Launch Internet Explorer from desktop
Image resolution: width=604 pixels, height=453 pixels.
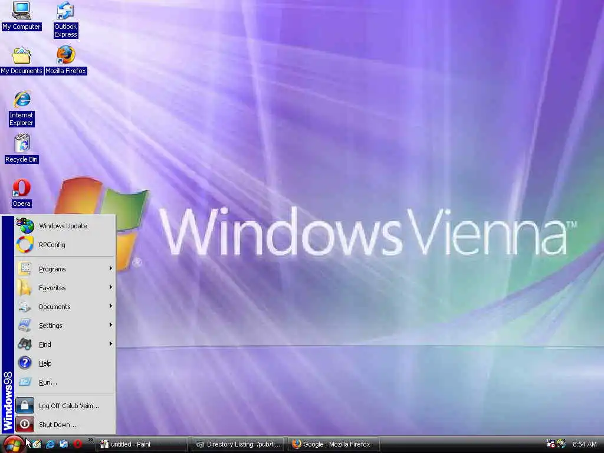pyautogui.click(x=22, y=109)
